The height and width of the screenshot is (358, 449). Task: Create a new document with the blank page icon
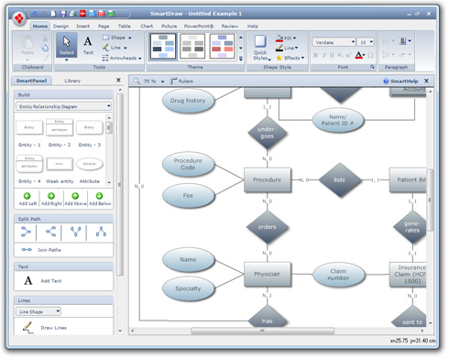53,14
